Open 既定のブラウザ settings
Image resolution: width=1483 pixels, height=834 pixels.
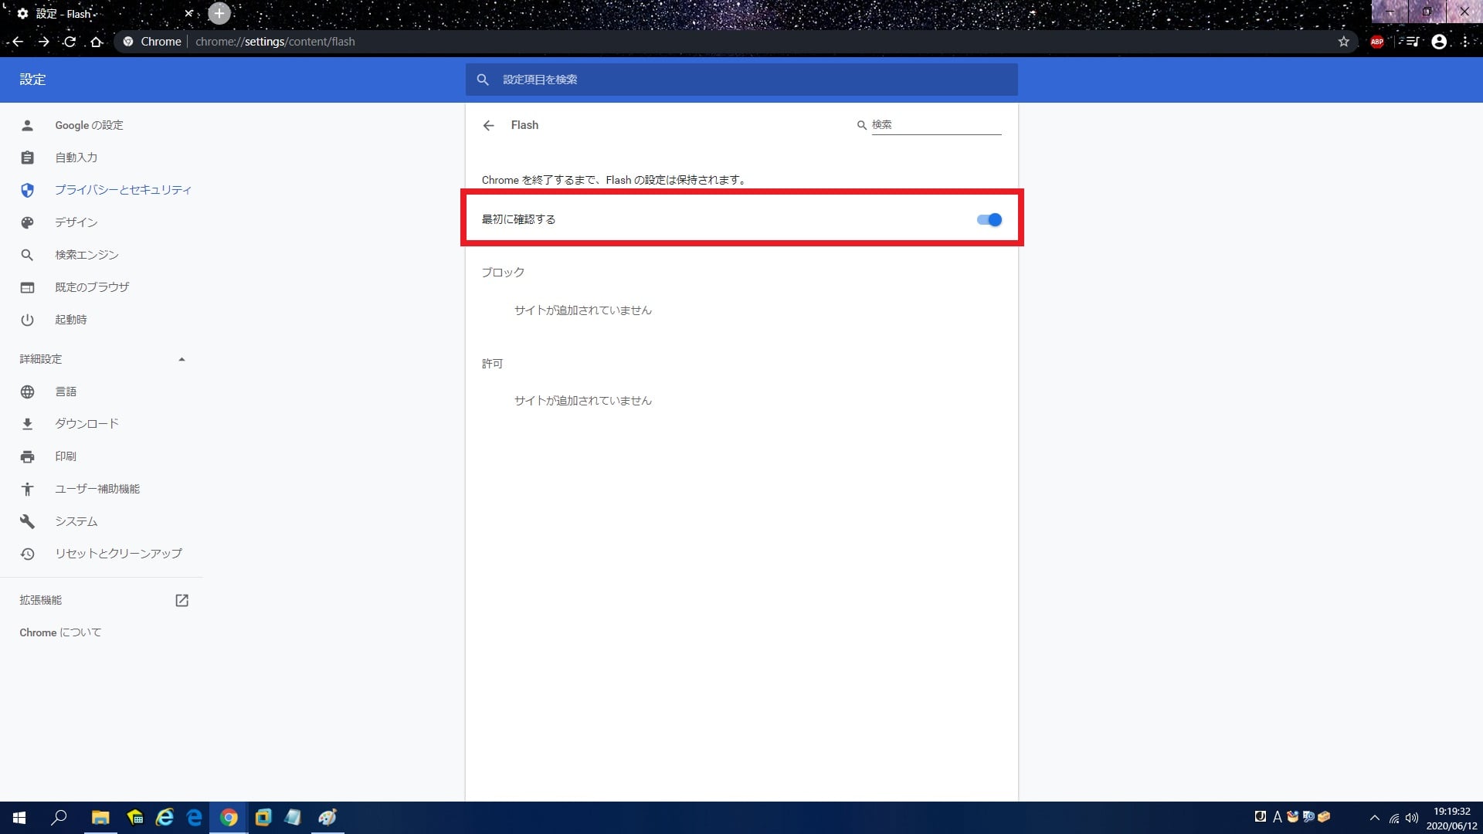92,287
